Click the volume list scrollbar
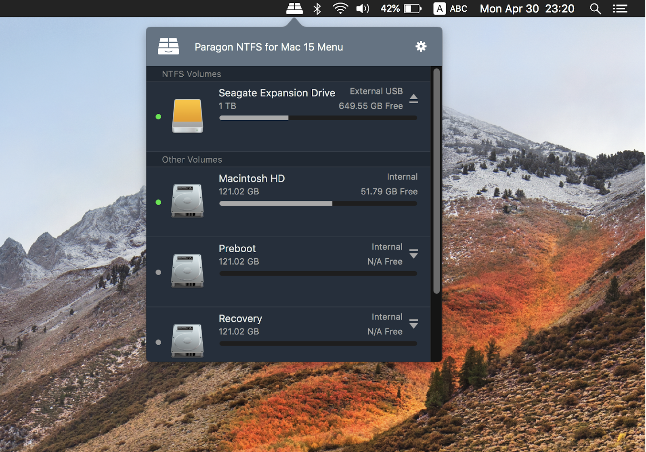 [436, 181]
